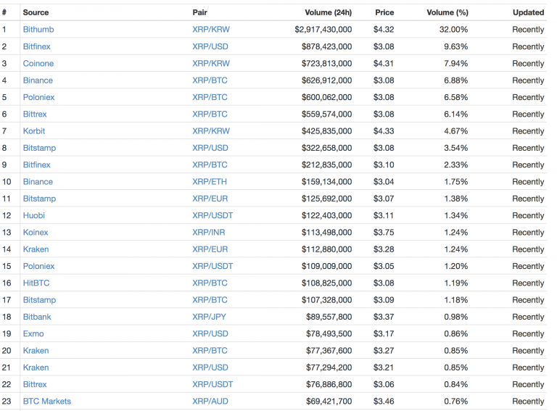This screenshot has height=411, width=557.
Task: Click the Volume (%) column header
Action: pyautogui.click(x=447, y=12)
